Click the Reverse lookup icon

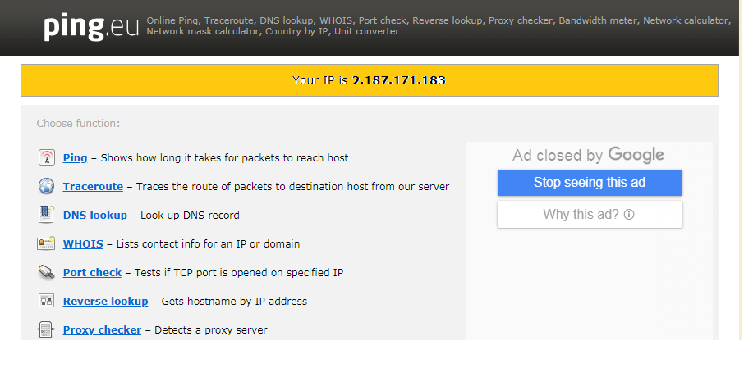tap(47, 301)
